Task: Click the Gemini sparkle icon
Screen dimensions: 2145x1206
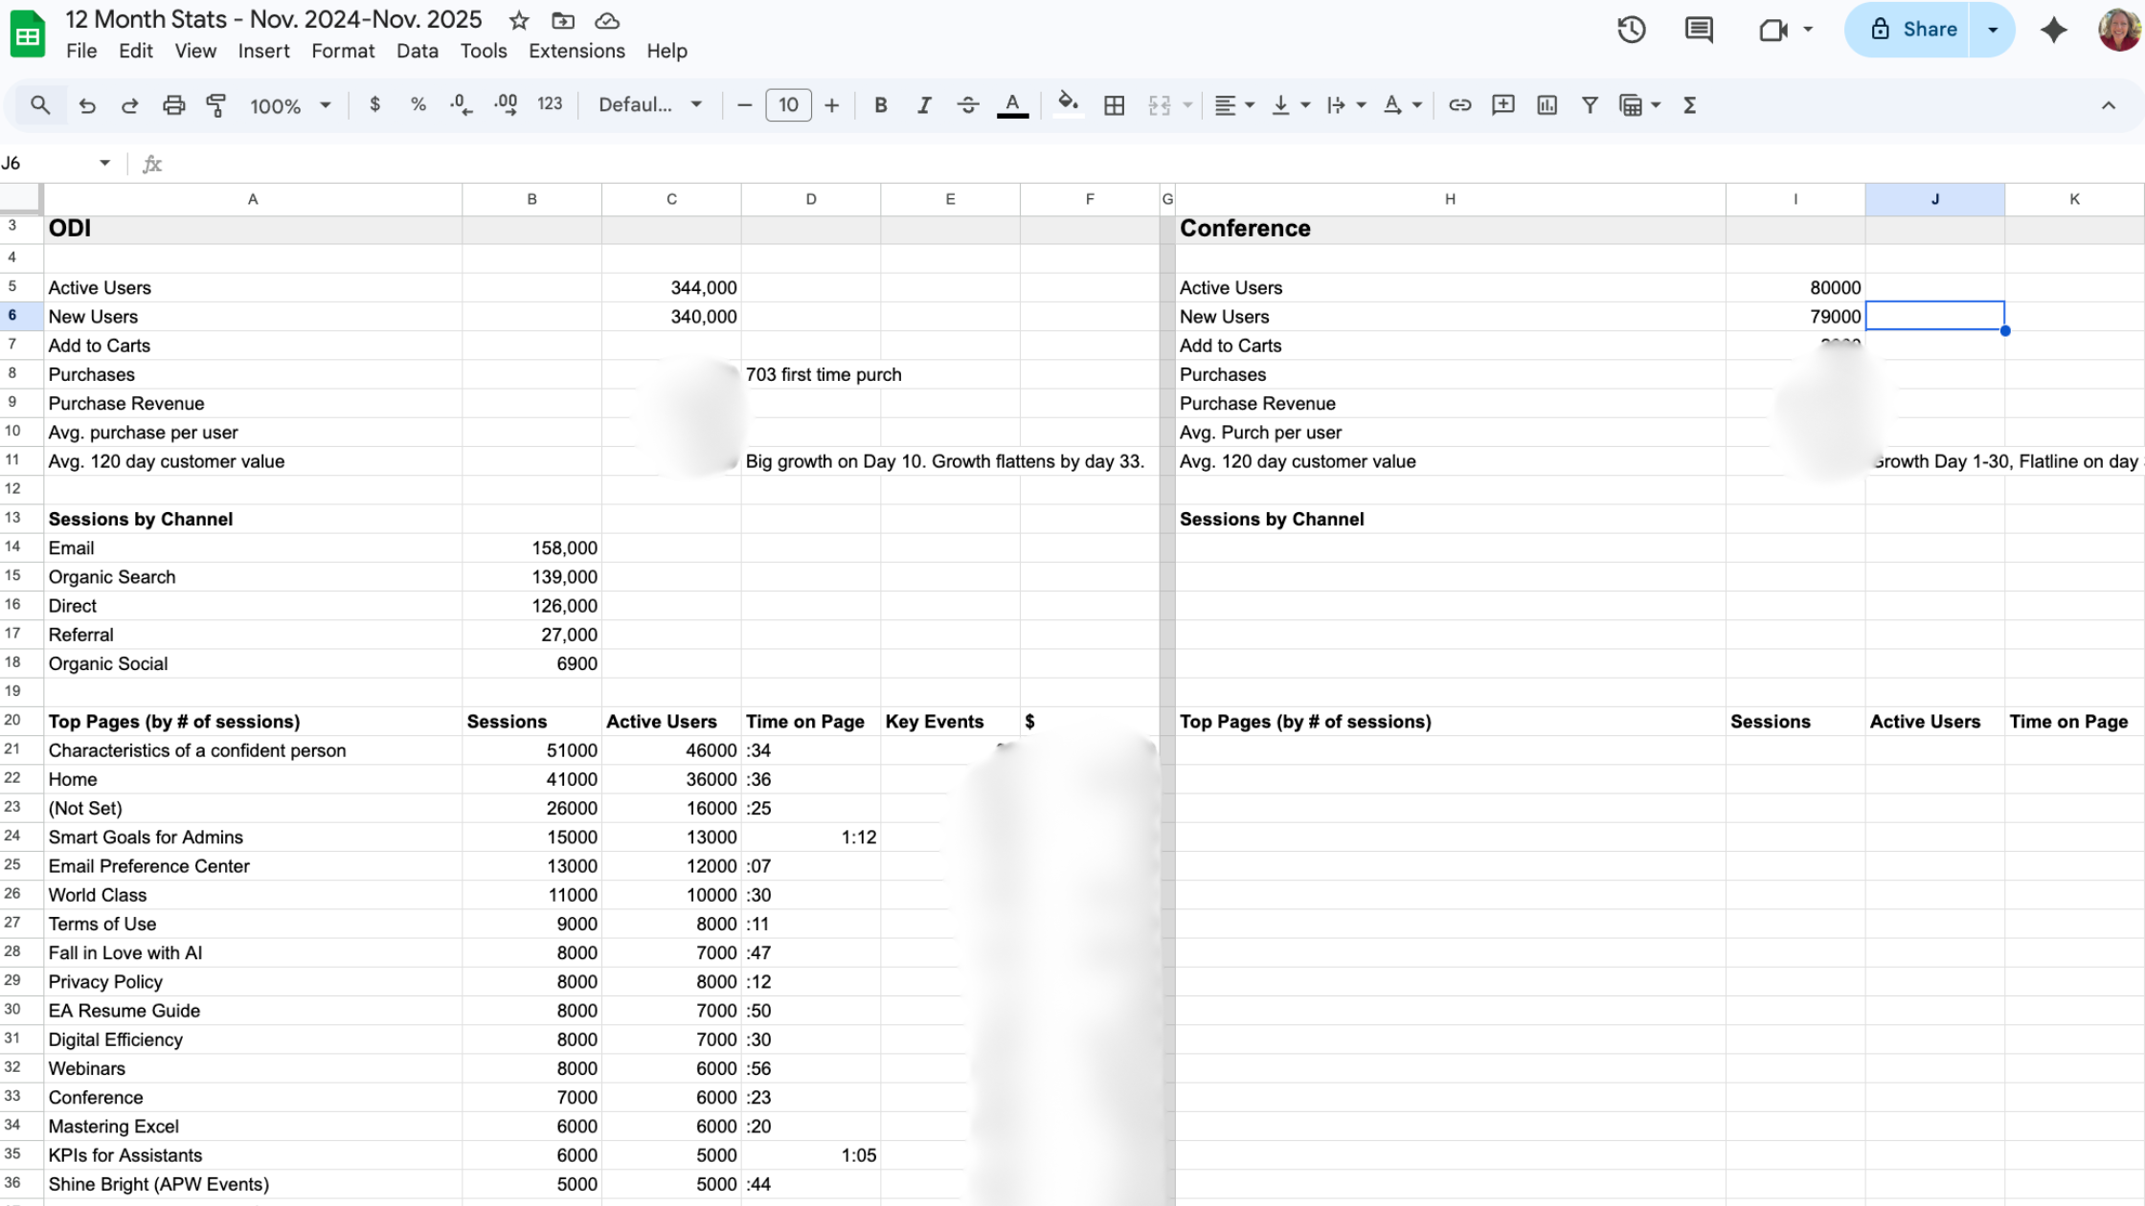Action: (x=2053, y=30)
